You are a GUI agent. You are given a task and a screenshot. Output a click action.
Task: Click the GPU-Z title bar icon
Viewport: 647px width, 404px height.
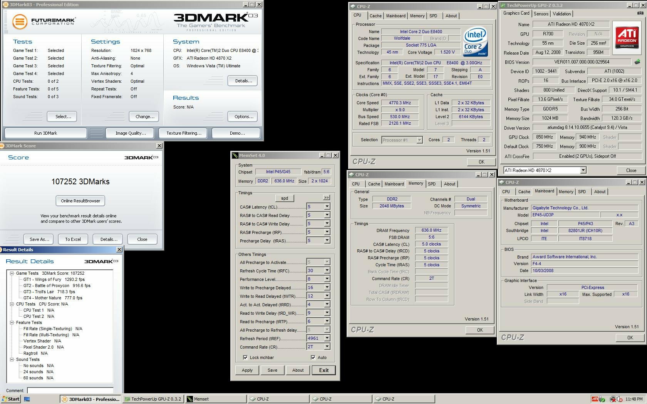pyautogui.click(x=503, y=5)
